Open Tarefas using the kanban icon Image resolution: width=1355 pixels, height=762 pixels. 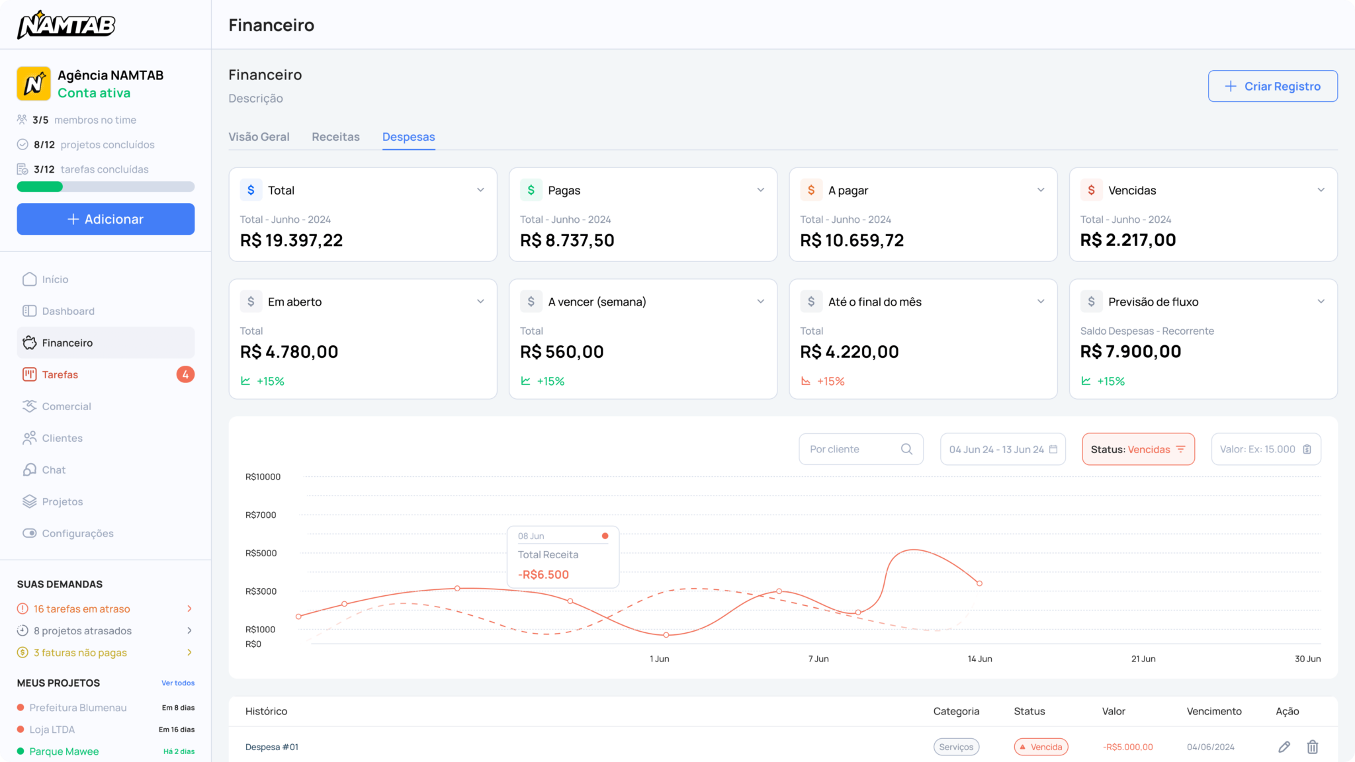pyautogui.click(x=30, y=374)
